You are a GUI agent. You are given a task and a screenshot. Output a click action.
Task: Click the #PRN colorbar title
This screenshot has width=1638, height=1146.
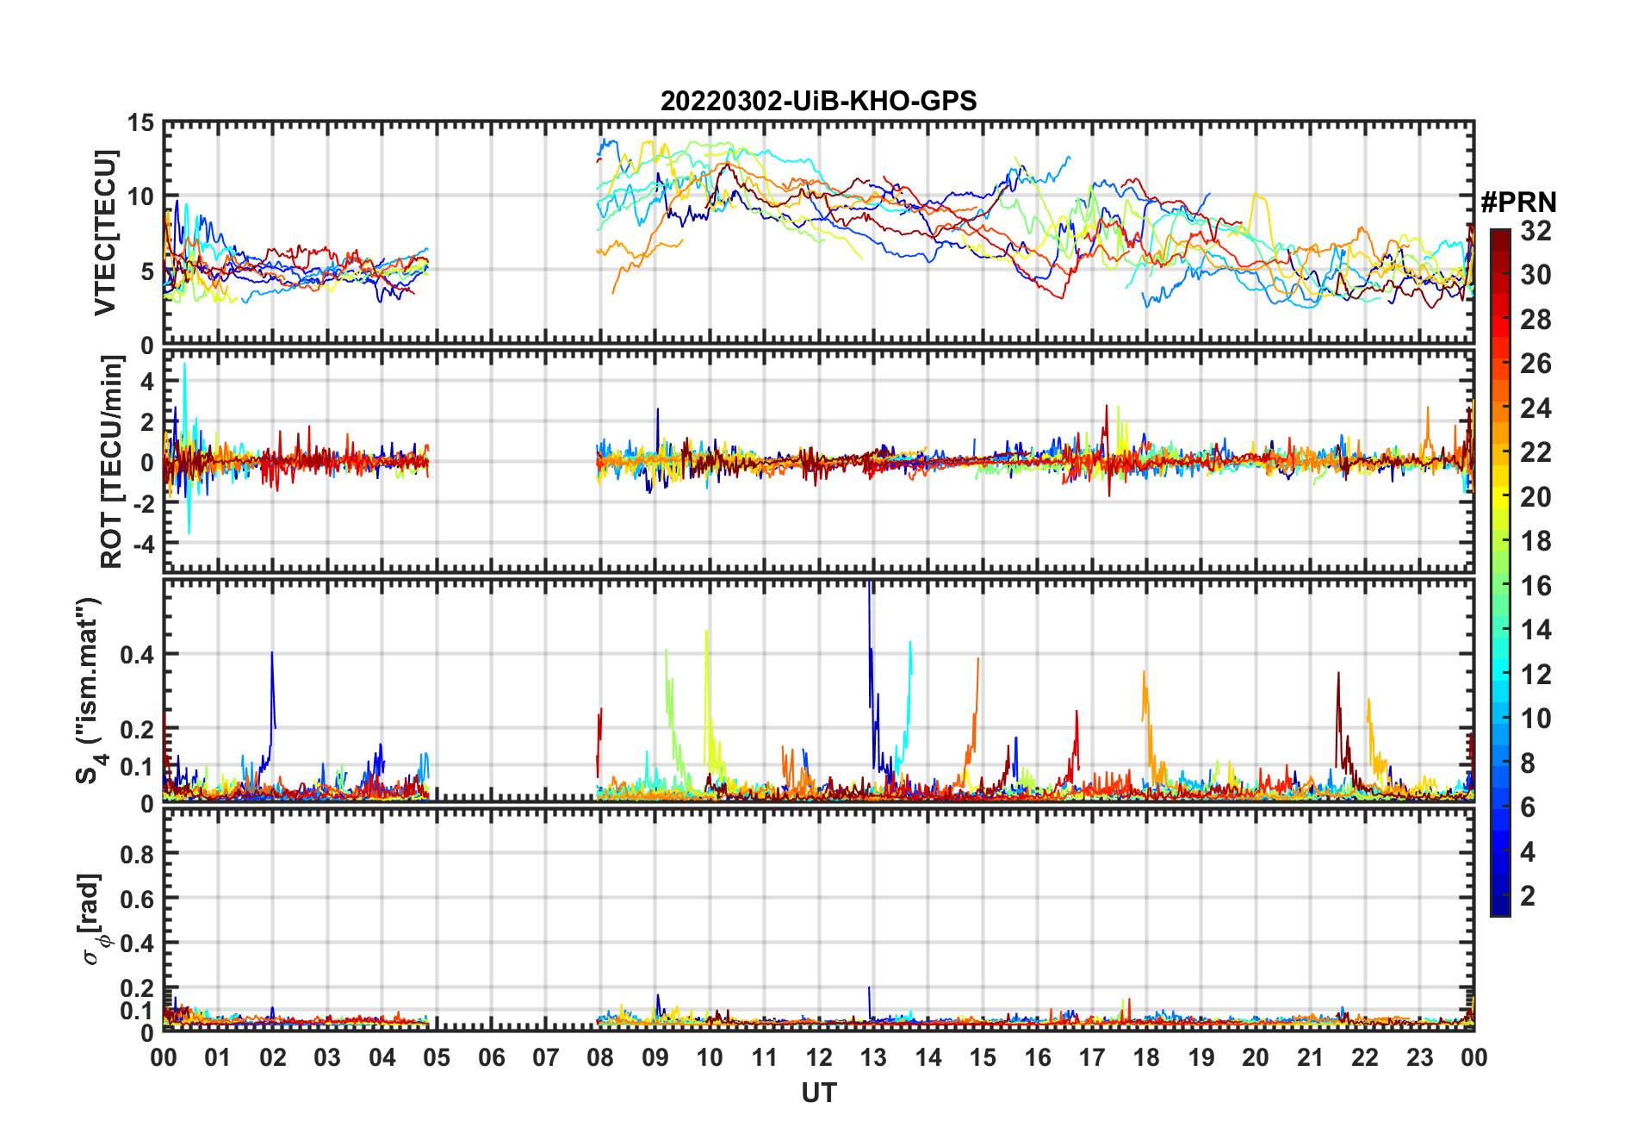pos(1518,202)
